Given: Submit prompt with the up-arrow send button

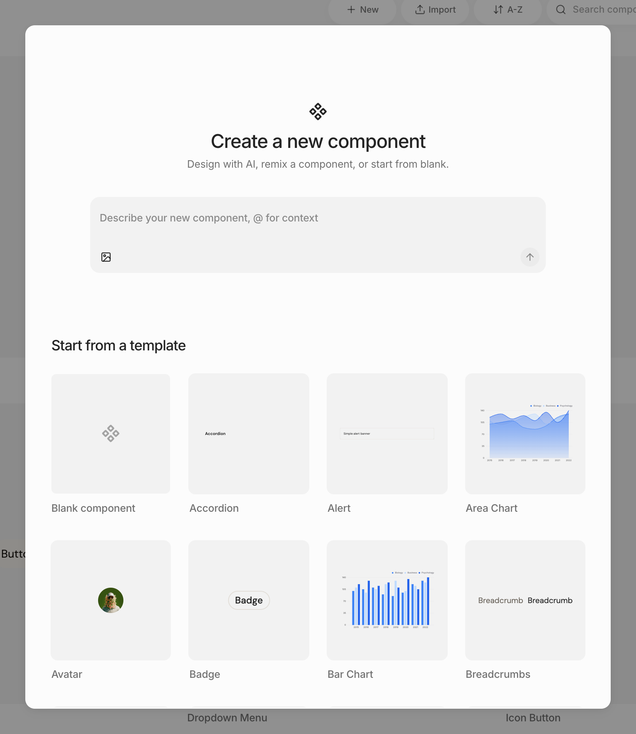Looking at the screenshot, I should tap(530, 257).
